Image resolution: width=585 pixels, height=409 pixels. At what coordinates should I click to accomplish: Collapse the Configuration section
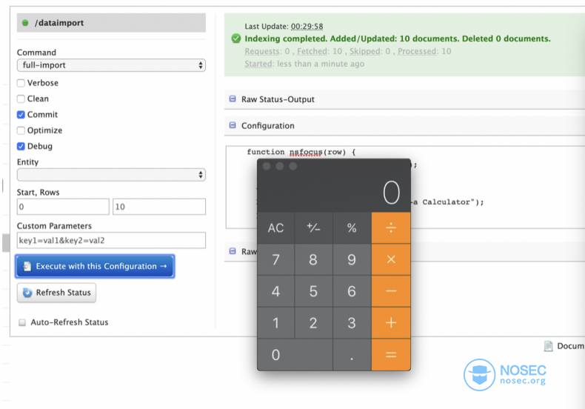point(233,125)
